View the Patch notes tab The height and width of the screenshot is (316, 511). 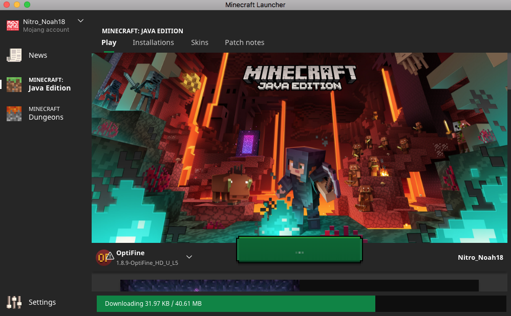point(244,42)
